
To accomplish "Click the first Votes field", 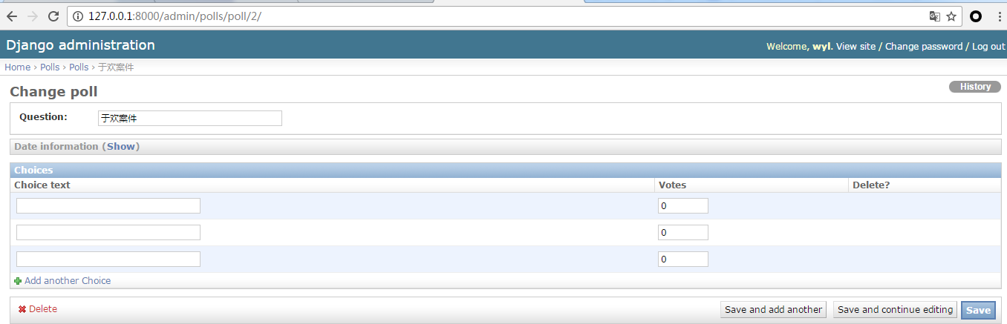I will [x=683, y=205].
